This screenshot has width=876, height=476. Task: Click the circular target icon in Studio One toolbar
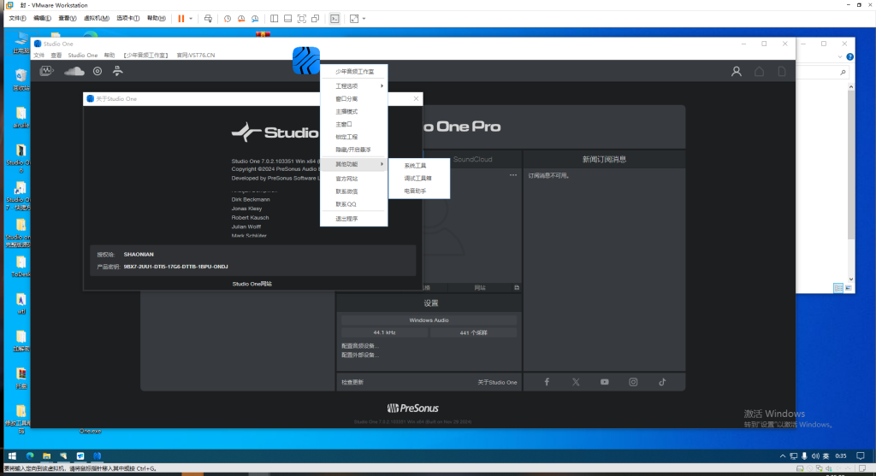[98, 71]
